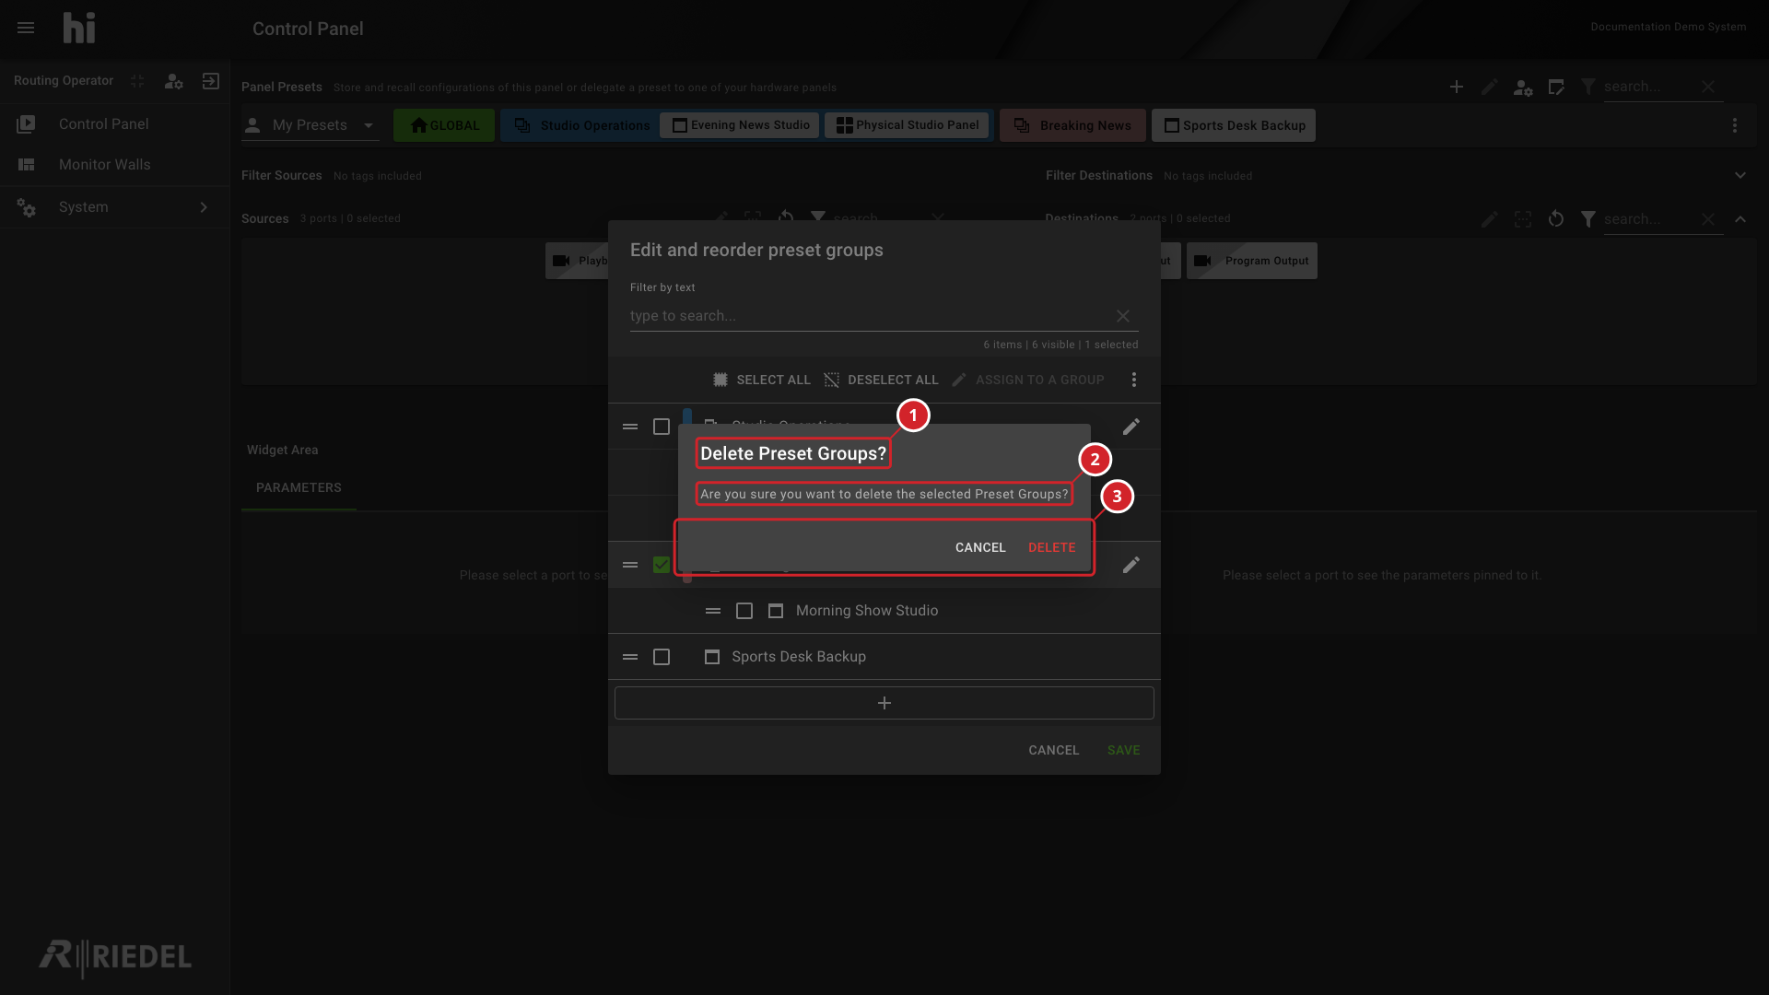Collapse the Destinations section with the up chevron
Viewport: 1769px width, 995px height.
[1740, 219]
